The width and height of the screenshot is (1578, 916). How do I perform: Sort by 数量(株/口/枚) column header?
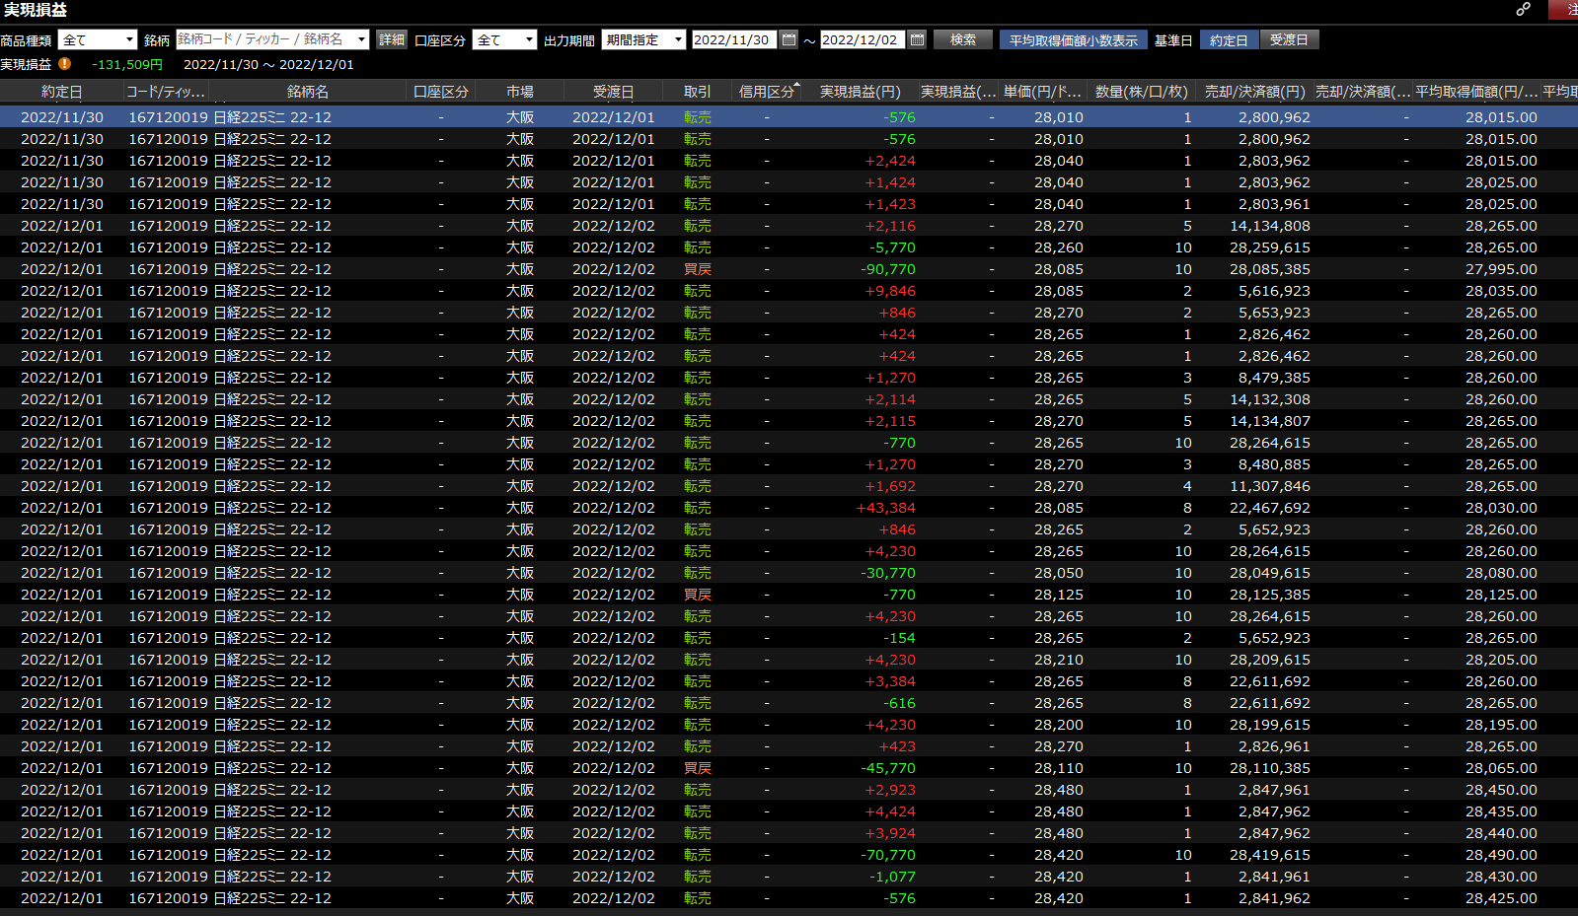coord(1141,91)
